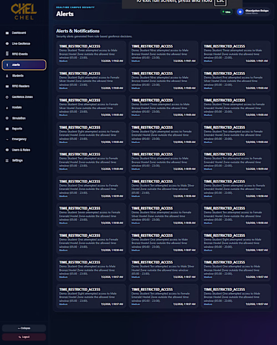The image size is (277, 345).
Task: Open Student Three Female Emerald Hostel alert
Action: [236, 107]
